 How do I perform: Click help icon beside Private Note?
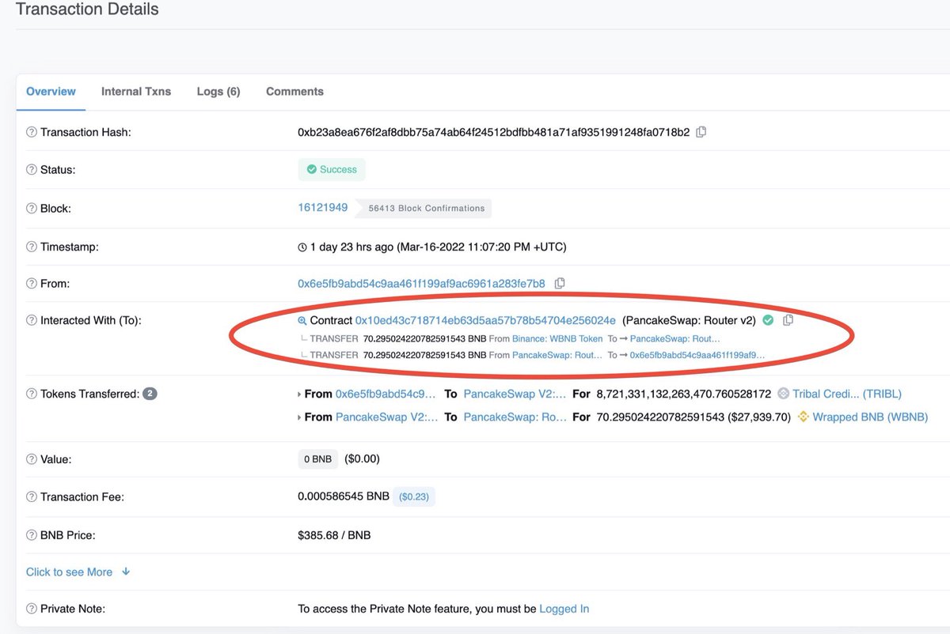point(32,609)
